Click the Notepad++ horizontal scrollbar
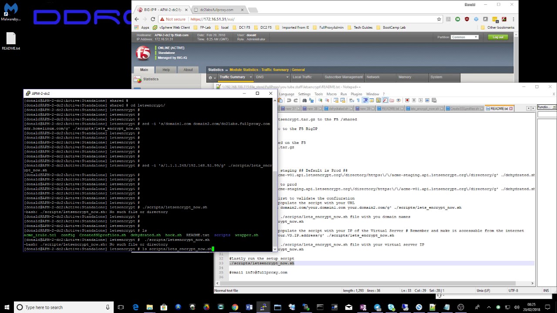Image resolution: width=557 pixels, height=313 pixels. [x=374, y=283]
